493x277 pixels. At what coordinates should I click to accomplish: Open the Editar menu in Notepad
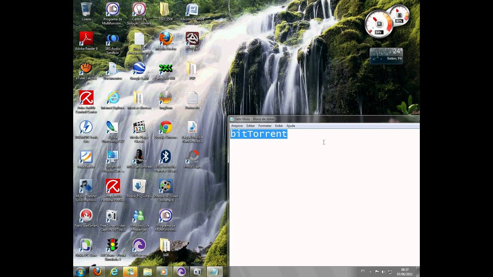tap(251, 126)
